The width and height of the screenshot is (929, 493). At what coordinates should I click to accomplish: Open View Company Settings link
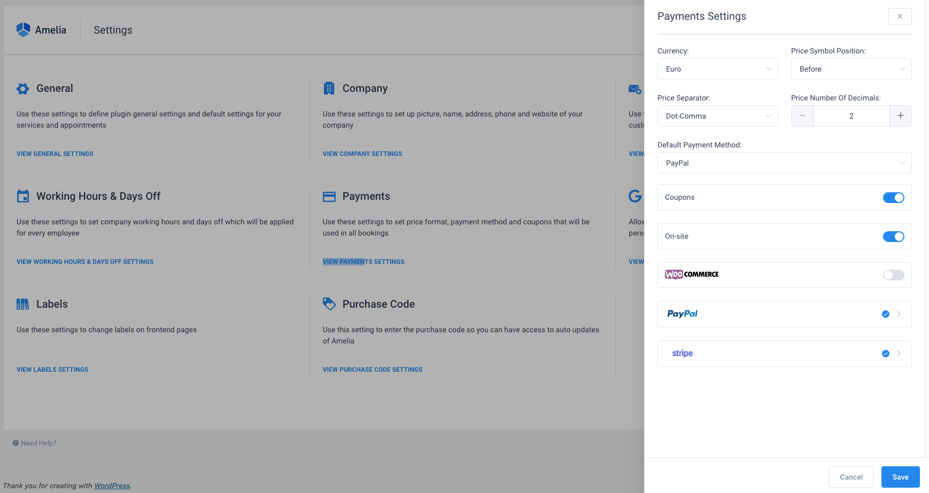[x=362, y=154]
